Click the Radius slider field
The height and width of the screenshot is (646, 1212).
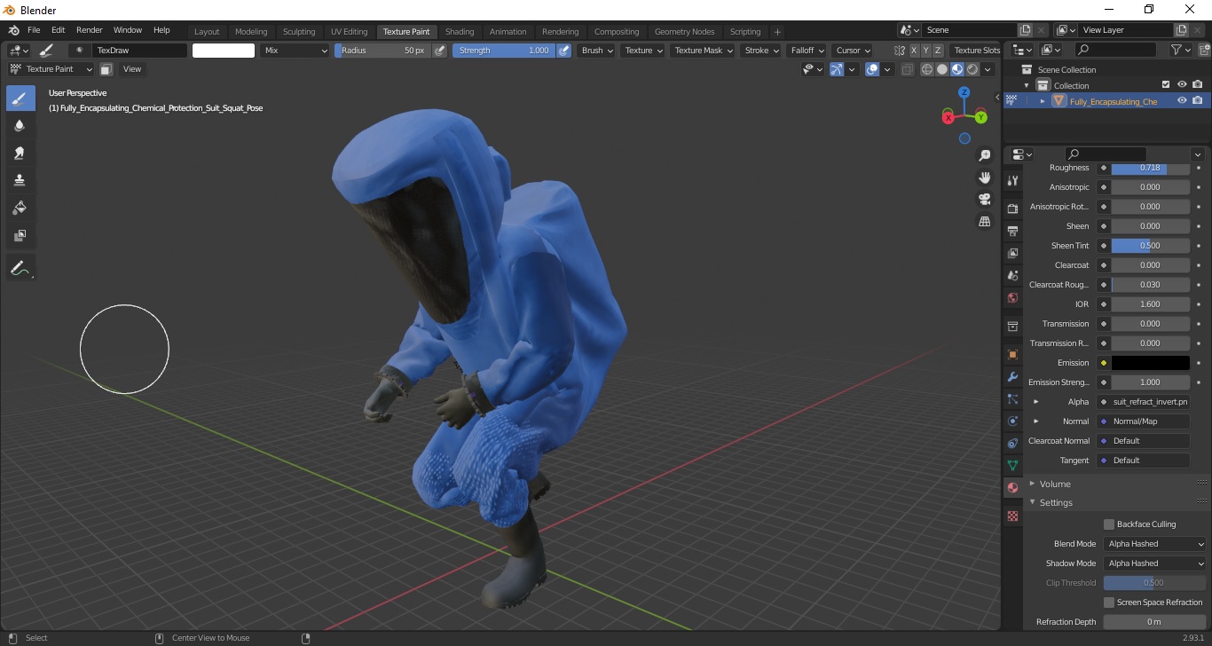[382, 51]
